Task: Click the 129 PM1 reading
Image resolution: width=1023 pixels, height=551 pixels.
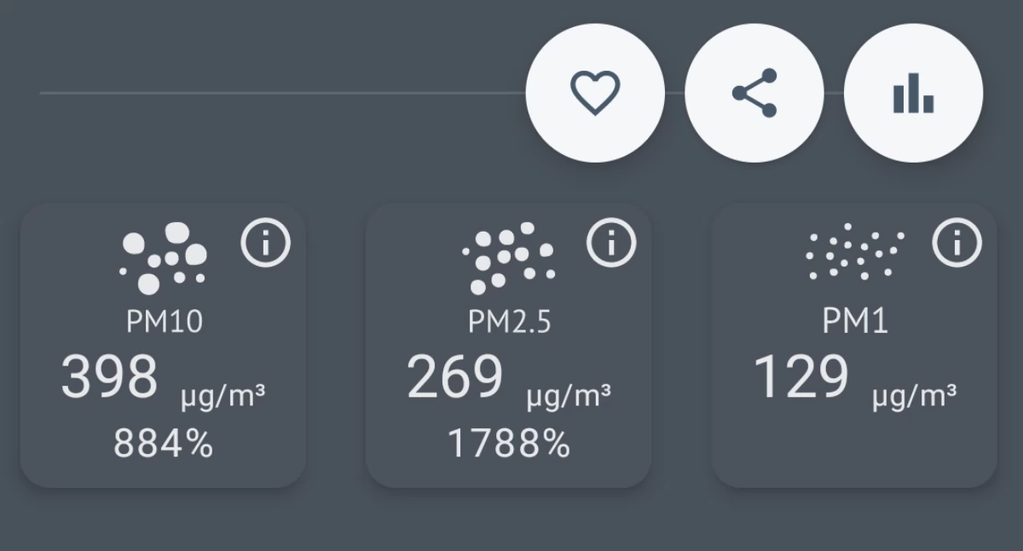Action: click(x=801, y=376)
